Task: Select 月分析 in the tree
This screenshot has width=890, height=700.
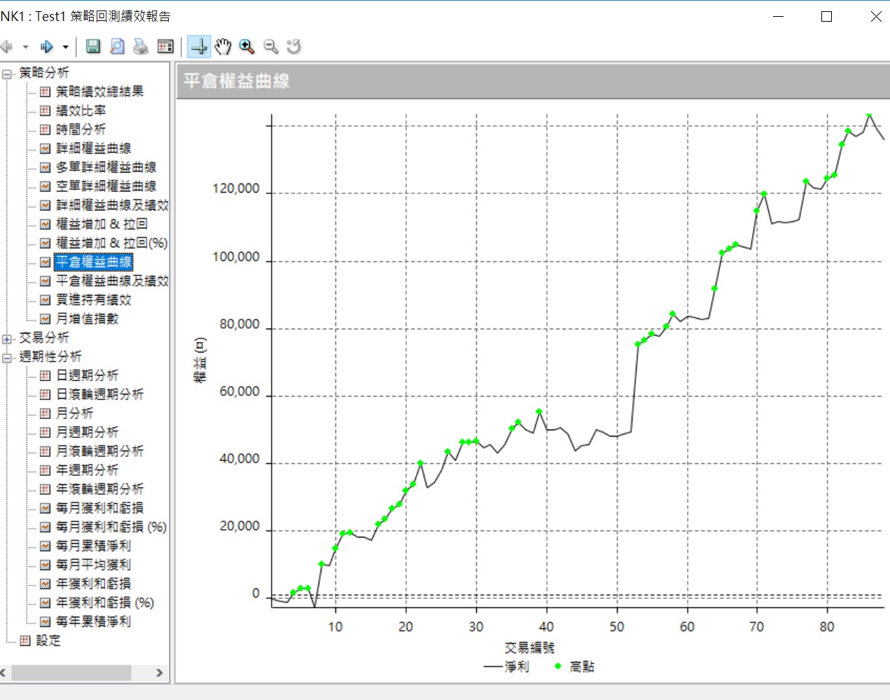Action: click(x=75, y=413)
